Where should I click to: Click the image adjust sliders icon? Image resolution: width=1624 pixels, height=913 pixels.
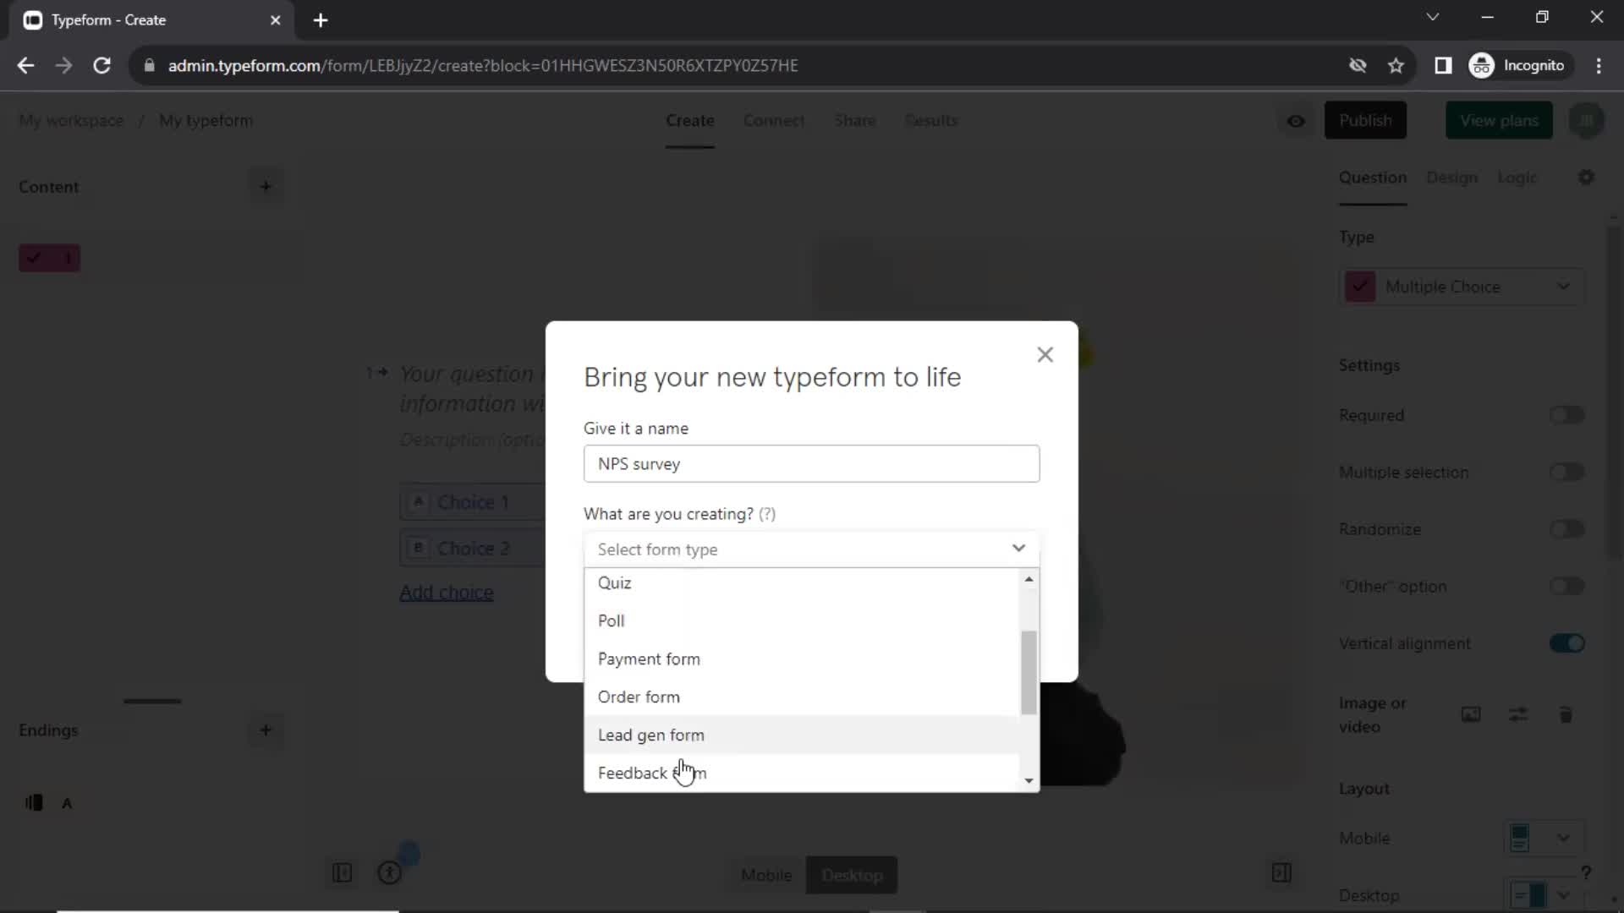pyautogui.click(x=1518, y=714)
